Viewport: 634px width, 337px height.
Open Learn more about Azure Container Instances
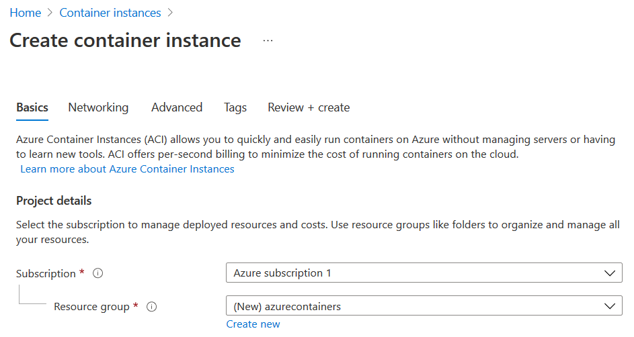(127, 169)
